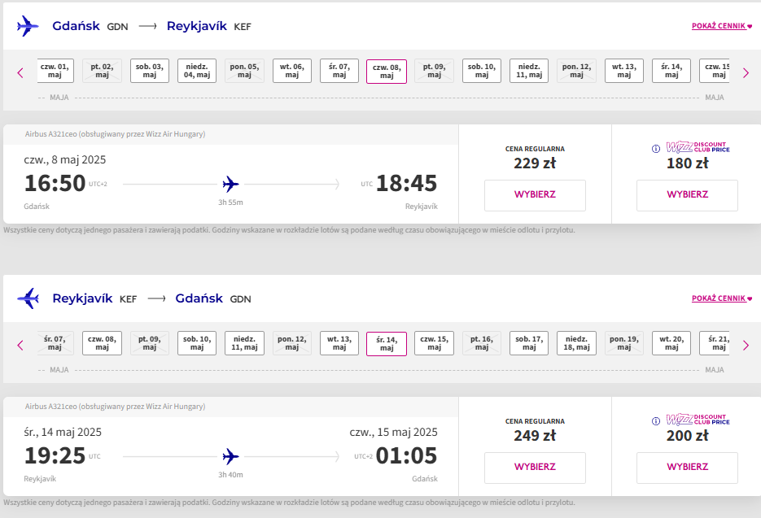Select sob. 10, maj outbound date

tap(482, 71)
